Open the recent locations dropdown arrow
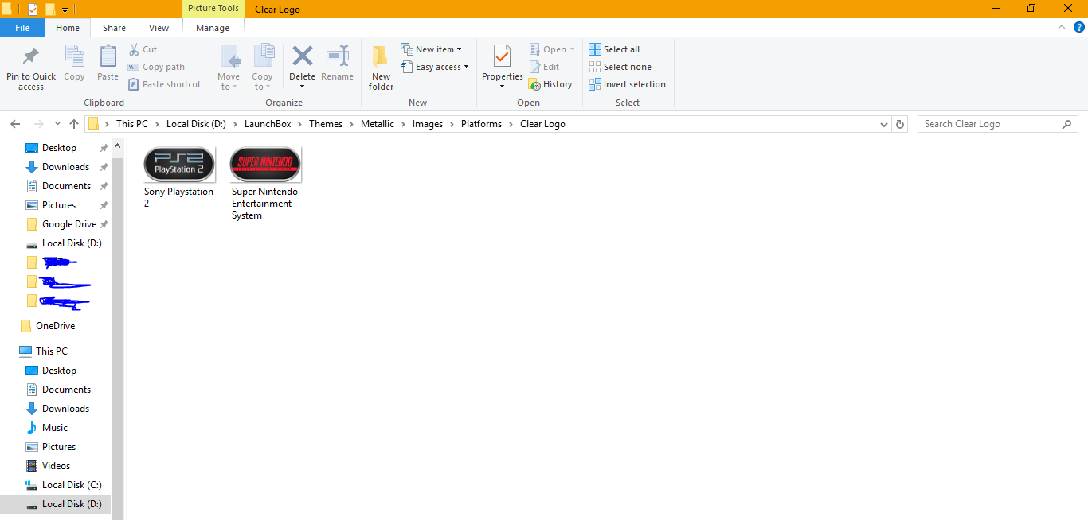The image size is (1088, 520). pyautogui.click(x=57, y=124)
